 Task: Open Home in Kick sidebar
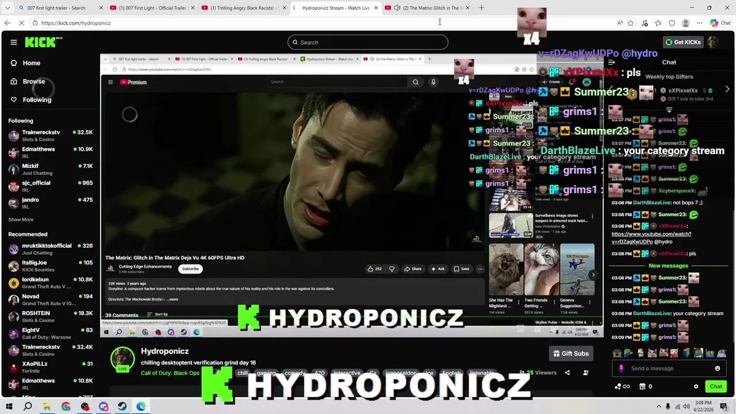pyautogui.click(x=32, y=63)
